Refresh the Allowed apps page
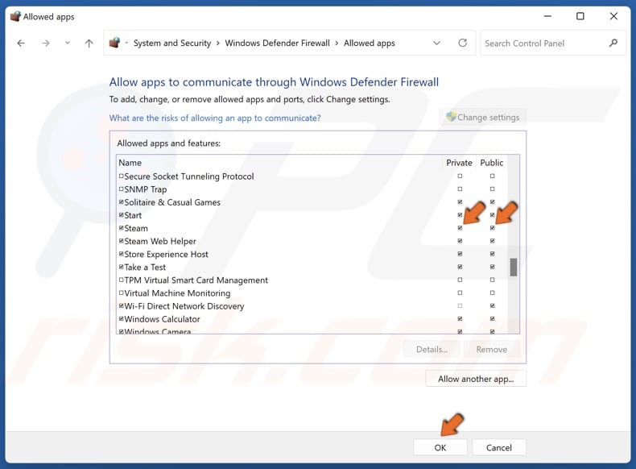Viewport: 636px width, 469px height. pyautogui.click(x=462, y=43)
